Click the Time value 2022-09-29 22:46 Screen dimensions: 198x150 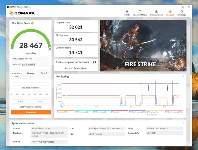point(164,128)
